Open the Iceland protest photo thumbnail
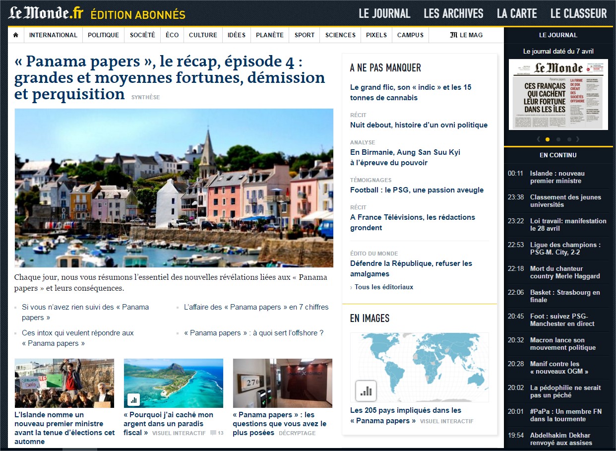Screen dimensions: 616x451 tap(64, 383)
